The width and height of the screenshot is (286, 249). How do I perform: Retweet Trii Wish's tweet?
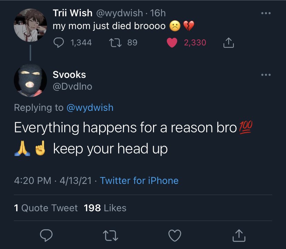pyautogui.click(x=115, y=43)
